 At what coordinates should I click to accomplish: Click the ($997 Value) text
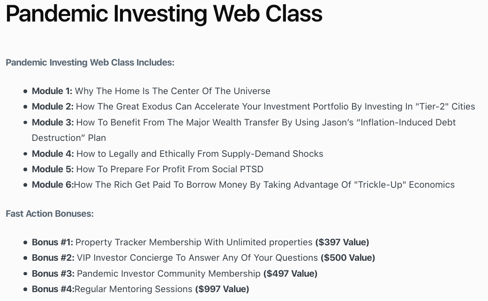tap(222, 289)
